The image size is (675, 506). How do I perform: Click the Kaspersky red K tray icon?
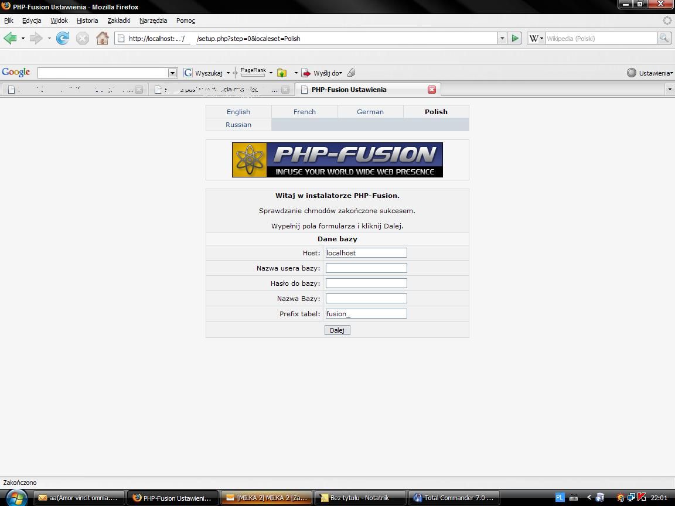click(x=642, y=498)
